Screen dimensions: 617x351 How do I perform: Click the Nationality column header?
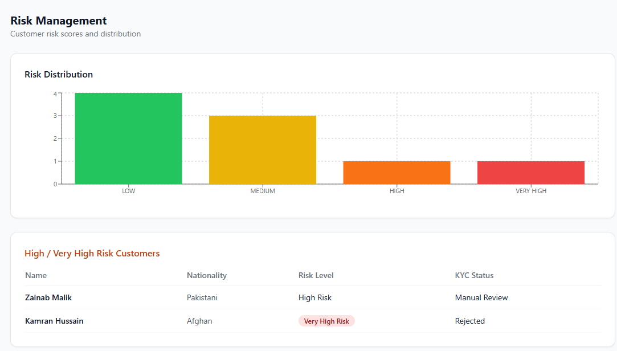(207, 275)
